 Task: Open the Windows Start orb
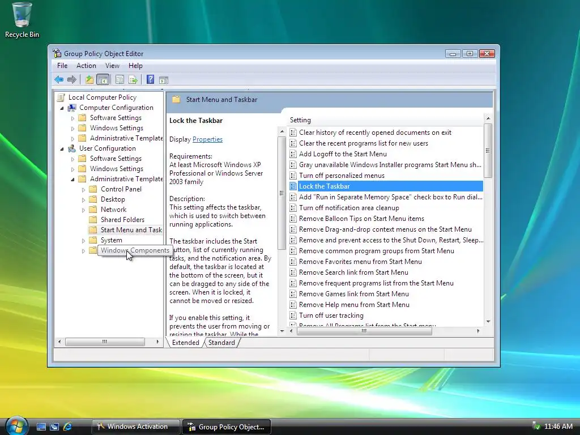[x=16, y=426]
